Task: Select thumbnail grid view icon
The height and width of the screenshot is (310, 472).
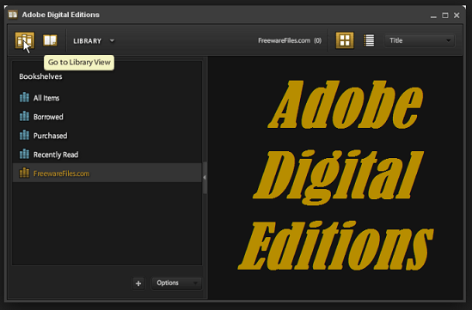Action: click(345, 40)
